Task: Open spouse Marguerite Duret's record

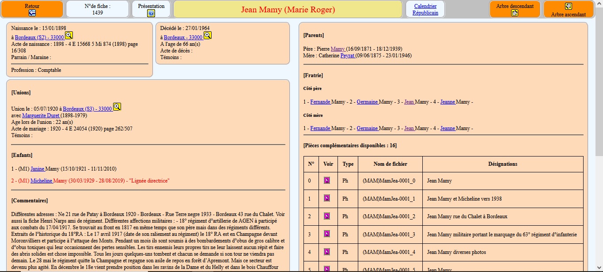Action: click(41, 116)
